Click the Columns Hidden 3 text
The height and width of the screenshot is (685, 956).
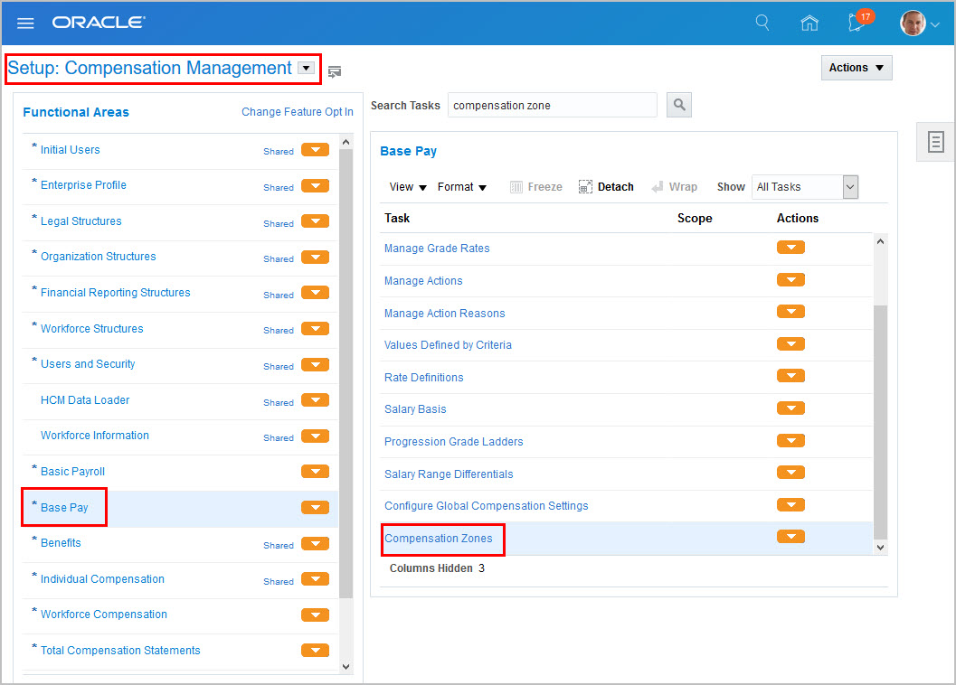click(x=437, y=568)
